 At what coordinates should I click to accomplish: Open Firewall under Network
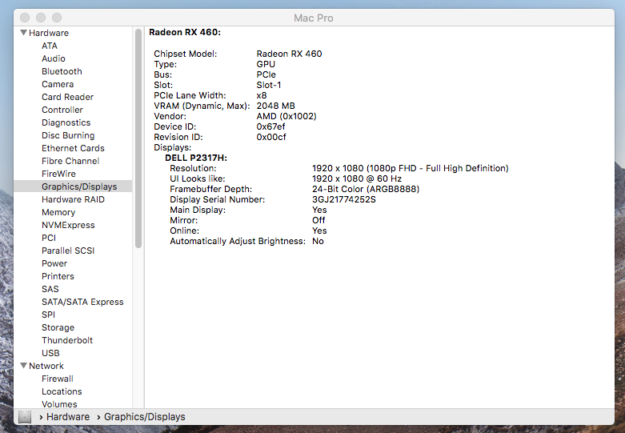pyautogui.click(x=58, y=379)
